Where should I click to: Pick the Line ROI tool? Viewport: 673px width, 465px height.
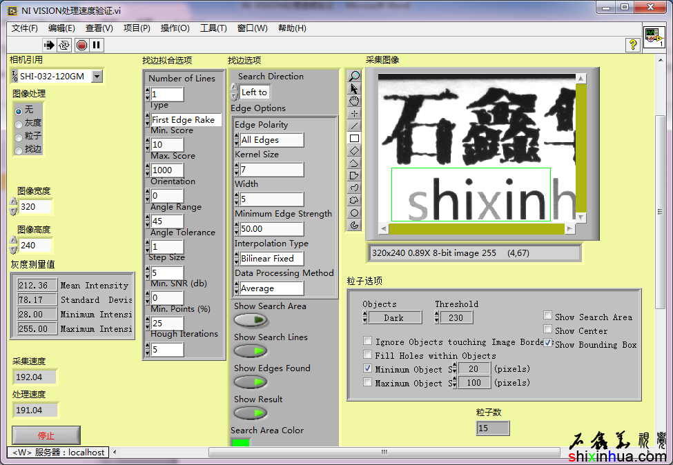(354, 126)
